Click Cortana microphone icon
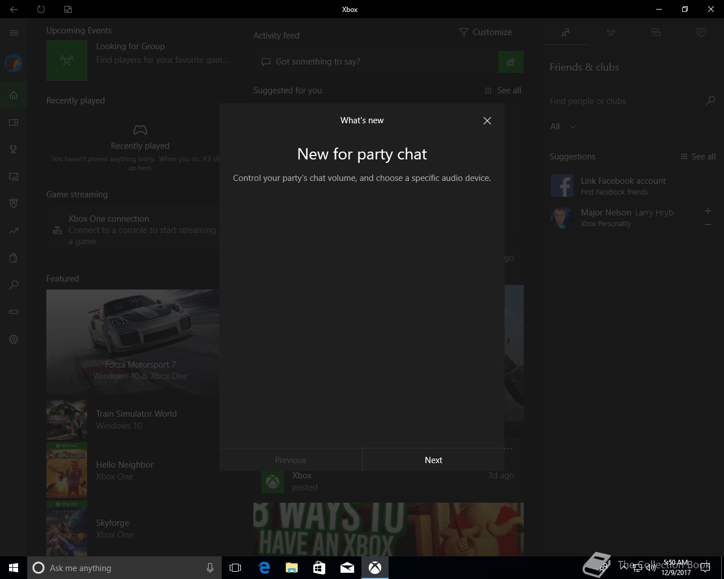724x579 pixels. [x=210, y=568]
